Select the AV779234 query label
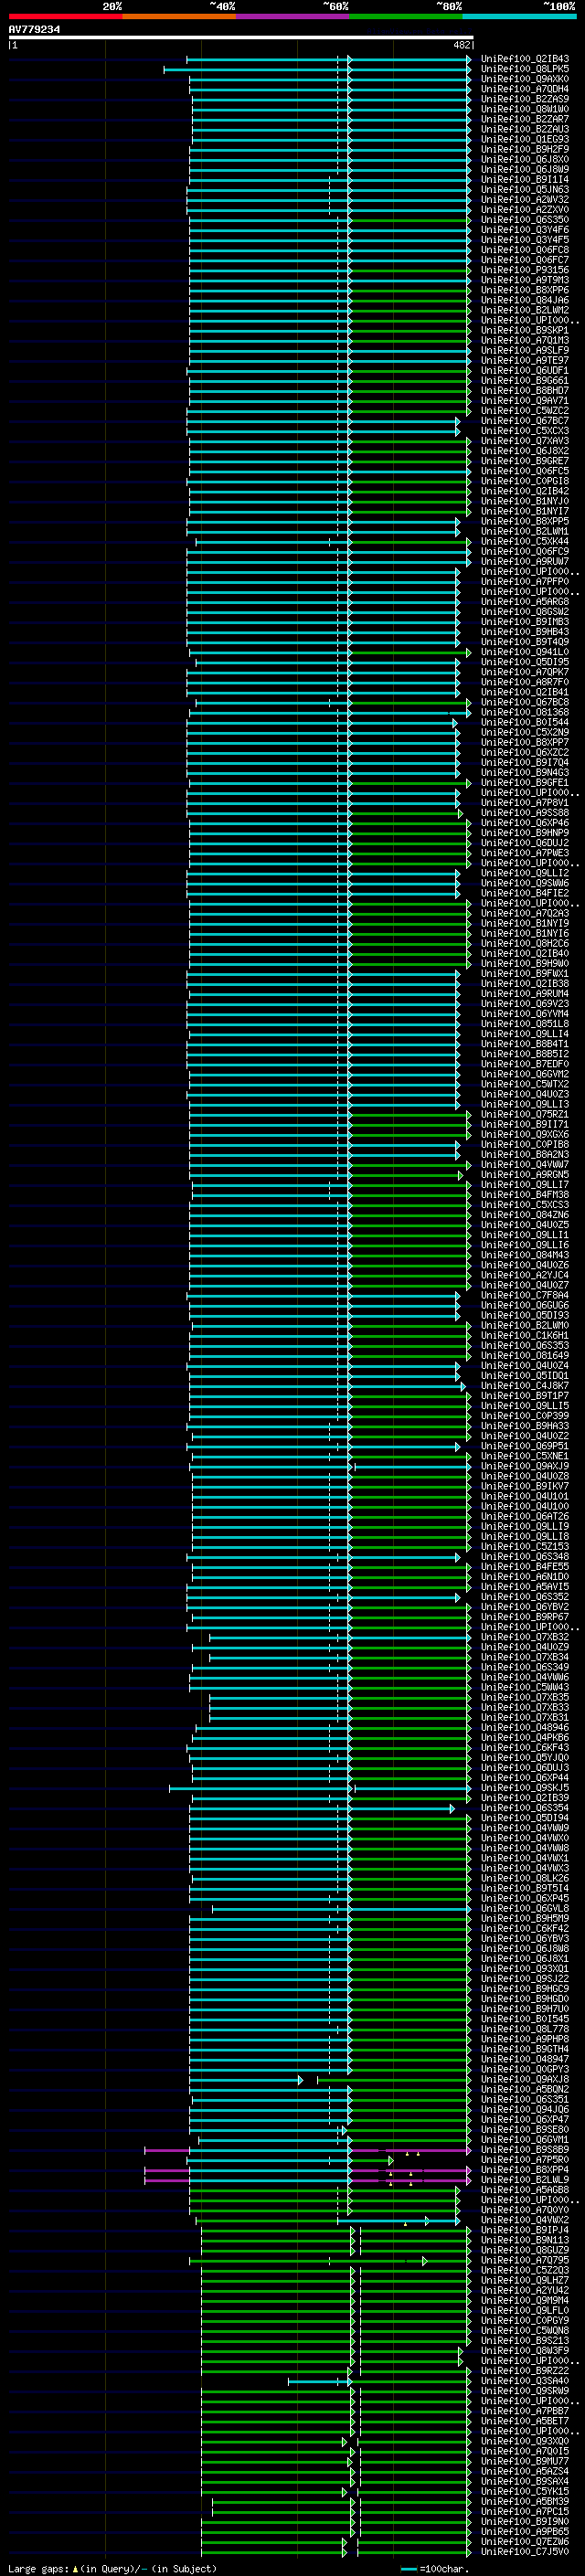This screenshot has height=2576, width=585. click(34, 30)
